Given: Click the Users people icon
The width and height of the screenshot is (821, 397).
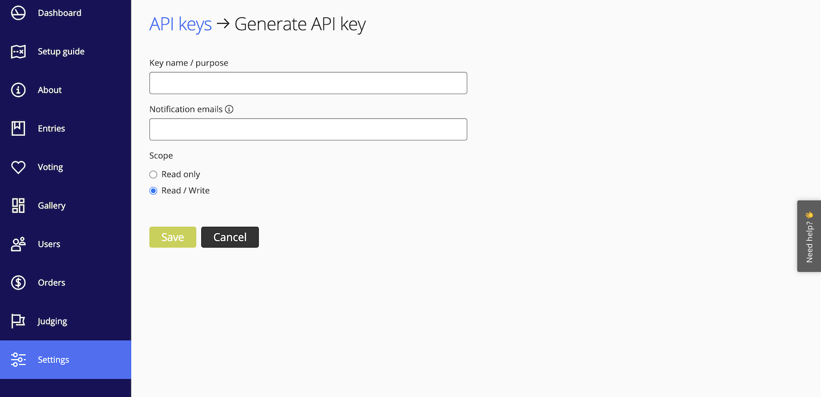Looking at the screenshot, I should (x=18, y=244).
